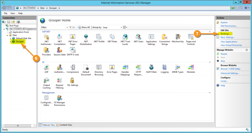Screen dimensions: 252x133
Task: Open the Filter dropdown arrow
Action: [67, 27]
